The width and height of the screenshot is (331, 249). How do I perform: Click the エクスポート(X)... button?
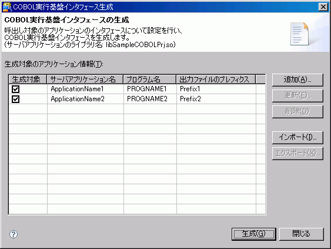tap(297, 154)
